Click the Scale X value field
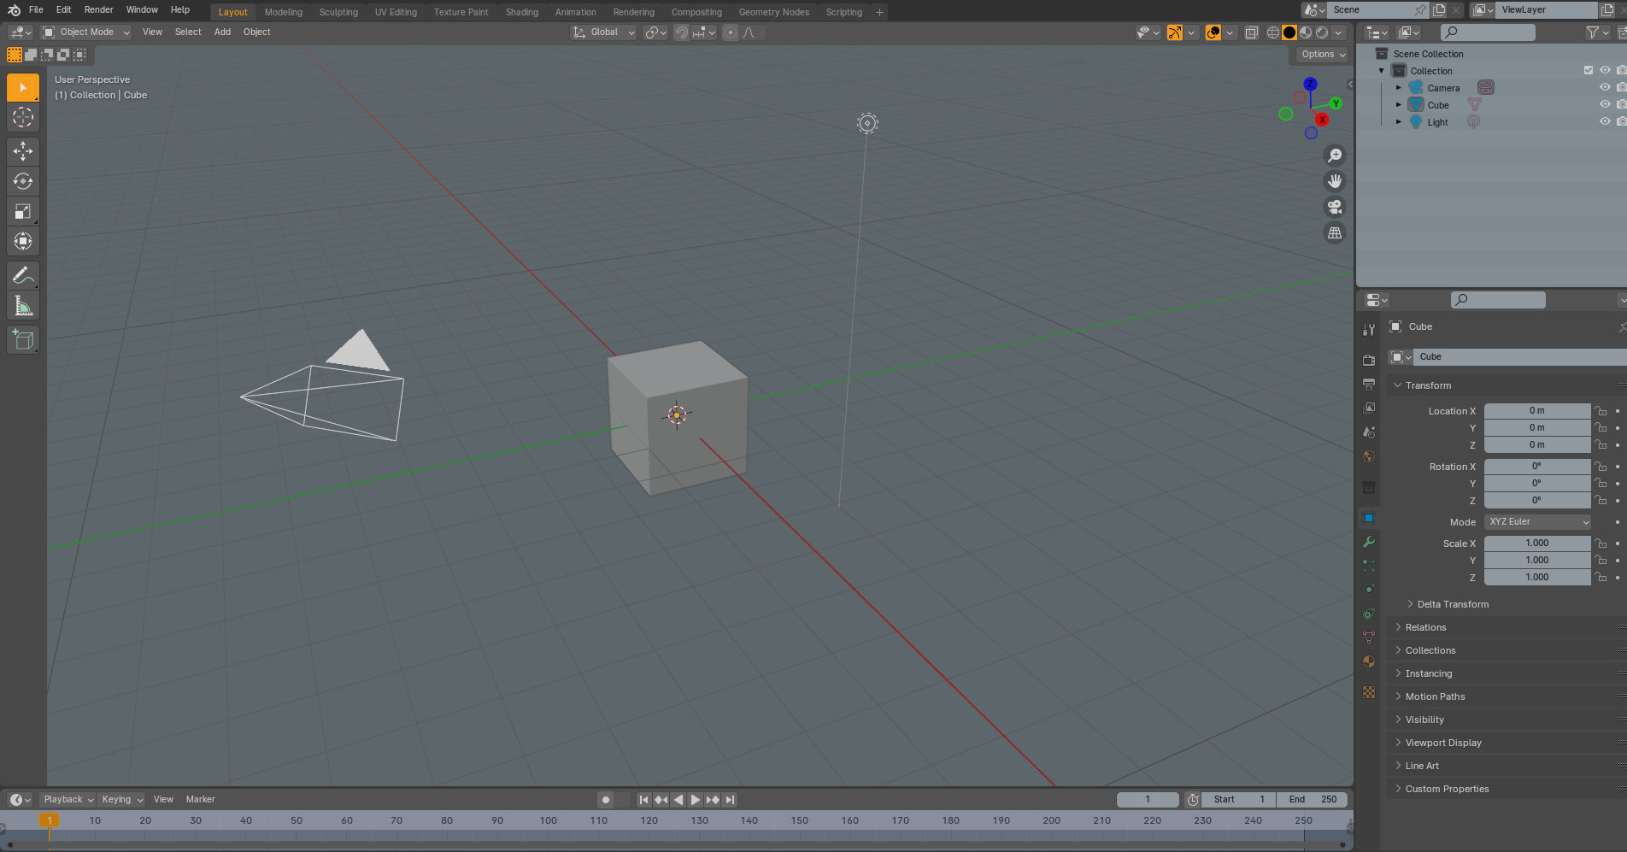1627x852 pixels. [1537, 544]
